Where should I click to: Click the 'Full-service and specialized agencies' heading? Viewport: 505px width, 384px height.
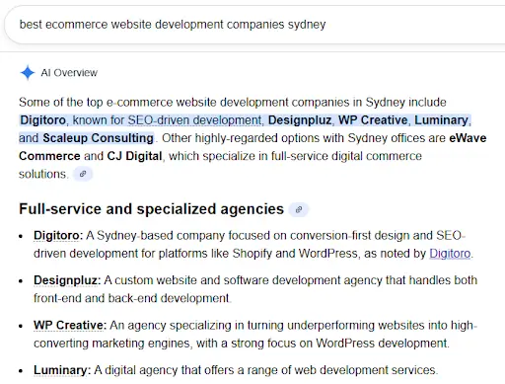[x=151, y=209]
